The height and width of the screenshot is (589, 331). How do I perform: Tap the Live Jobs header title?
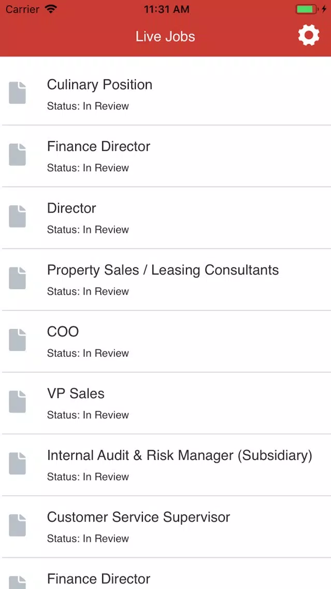coord(166,36)
